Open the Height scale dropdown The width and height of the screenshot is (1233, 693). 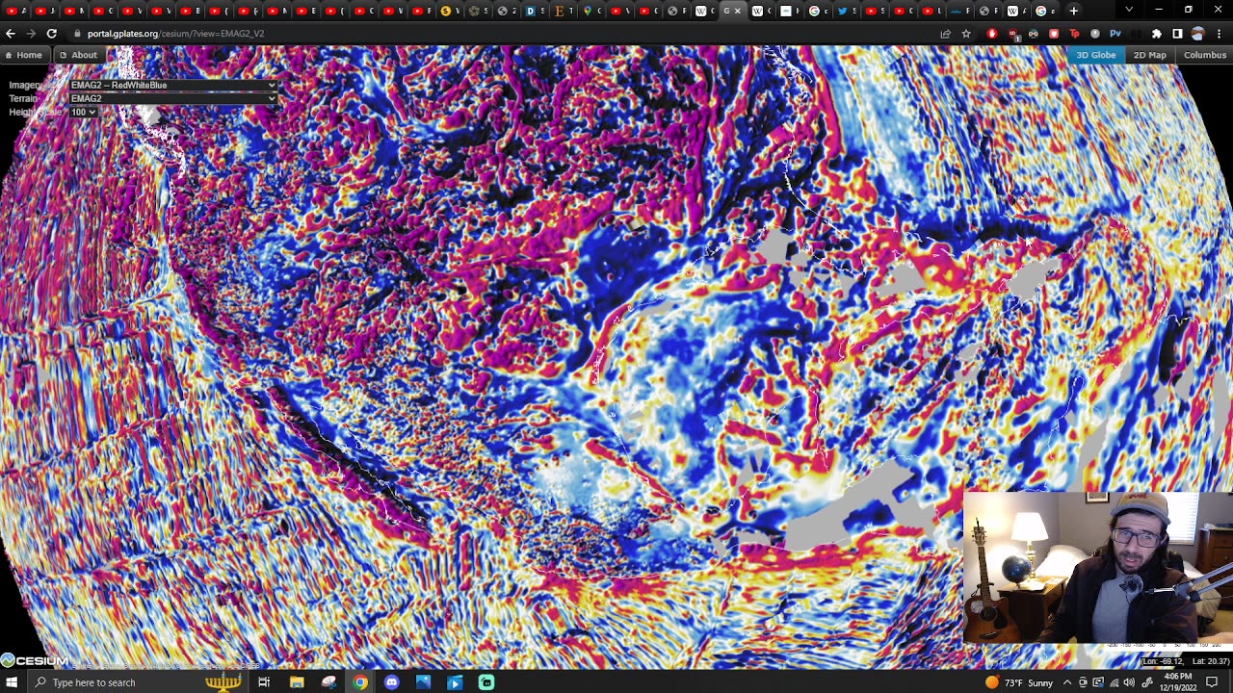click(x=83, y=112)
